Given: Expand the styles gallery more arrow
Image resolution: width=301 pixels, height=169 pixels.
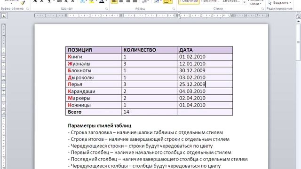Looking at the screenshot, I should coord(245,2).
